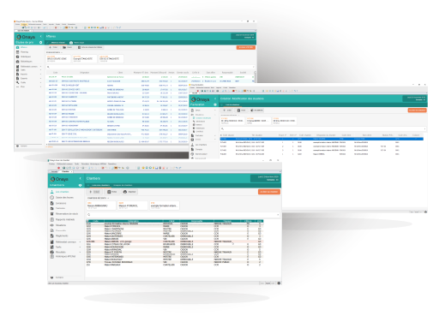Click the settings entry at the bottom of the Chantiers sidebar
The image size is (439, 322).
(57, 277)
